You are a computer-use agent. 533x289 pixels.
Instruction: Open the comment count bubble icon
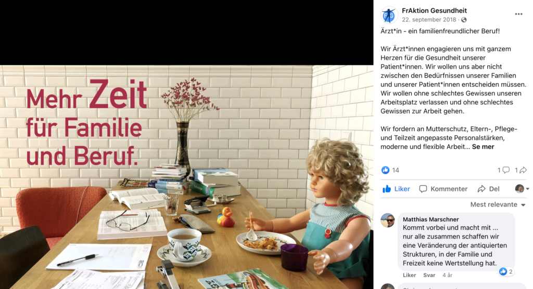(506, 170)
